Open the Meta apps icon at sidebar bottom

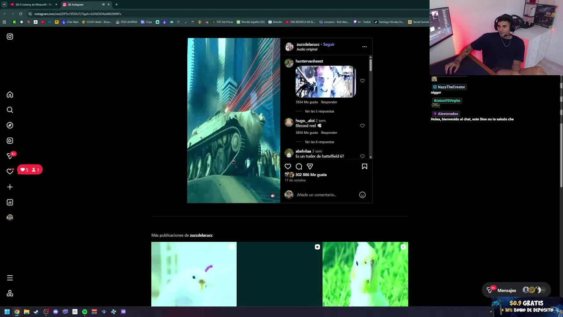coord(10,294)
